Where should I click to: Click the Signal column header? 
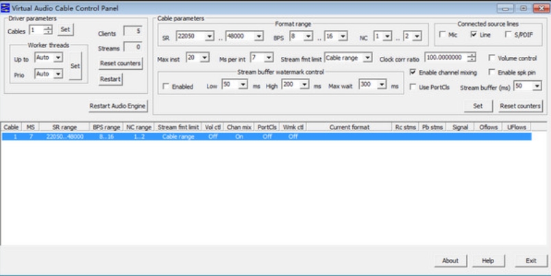[460, 127]
